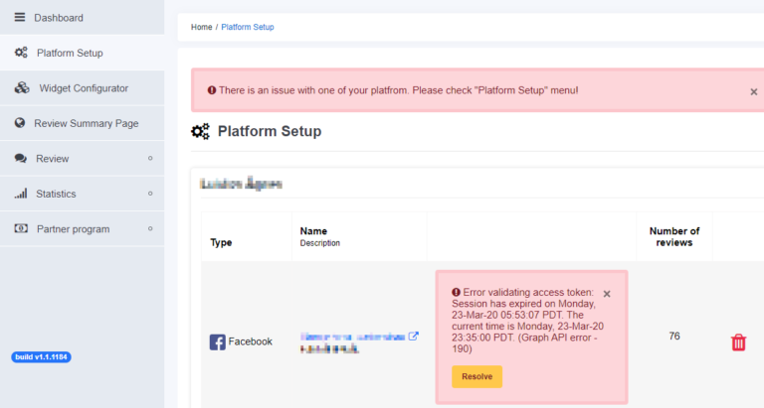
Task: Click the globe icon for Review Summary Page
Action: [x=21, y=123]
